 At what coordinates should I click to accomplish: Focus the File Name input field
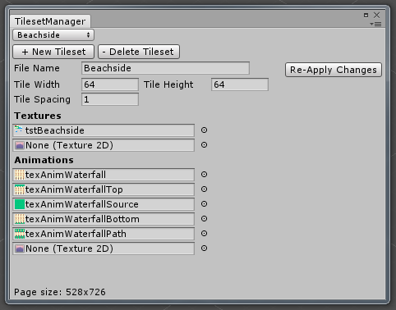click(x=165, y=68)
